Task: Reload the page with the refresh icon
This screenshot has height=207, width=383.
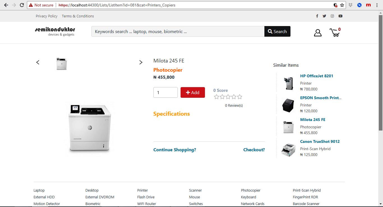Action: pyautogui.click(x=22, y=5)
